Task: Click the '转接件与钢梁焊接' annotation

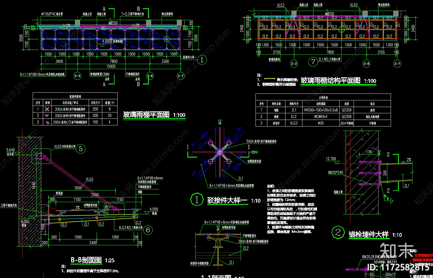Action: pos(199,263)
